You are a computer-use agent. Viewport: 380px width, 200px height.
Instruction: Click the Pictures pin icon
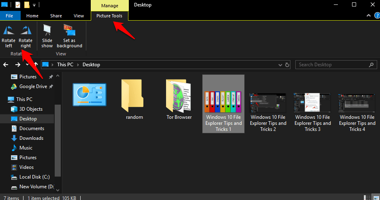point(51,77)
